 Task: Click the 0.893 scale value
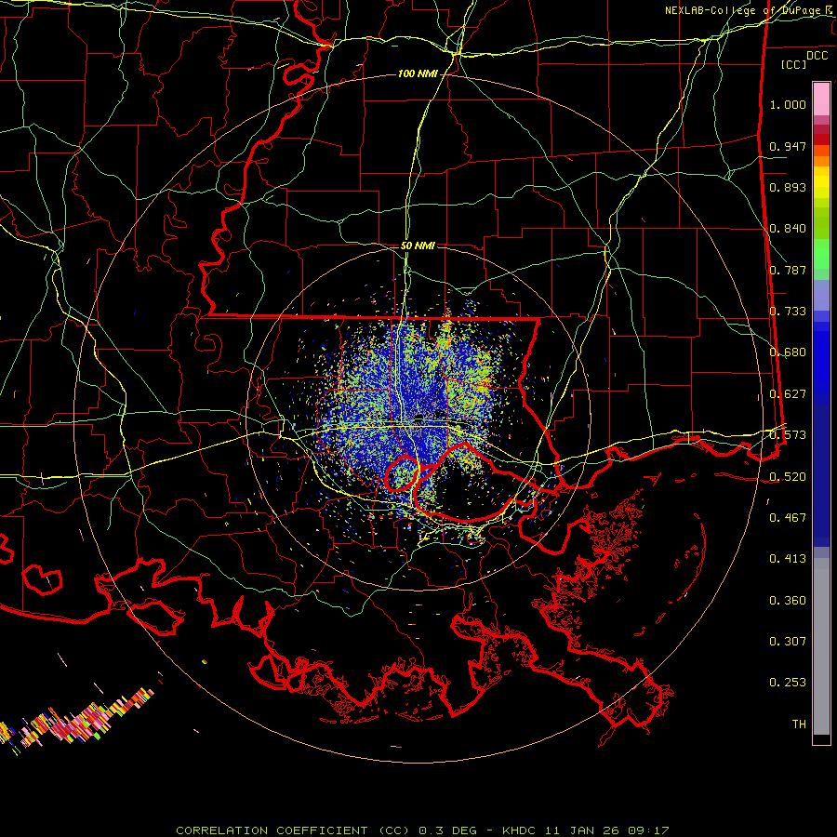[x=788, y=187]
